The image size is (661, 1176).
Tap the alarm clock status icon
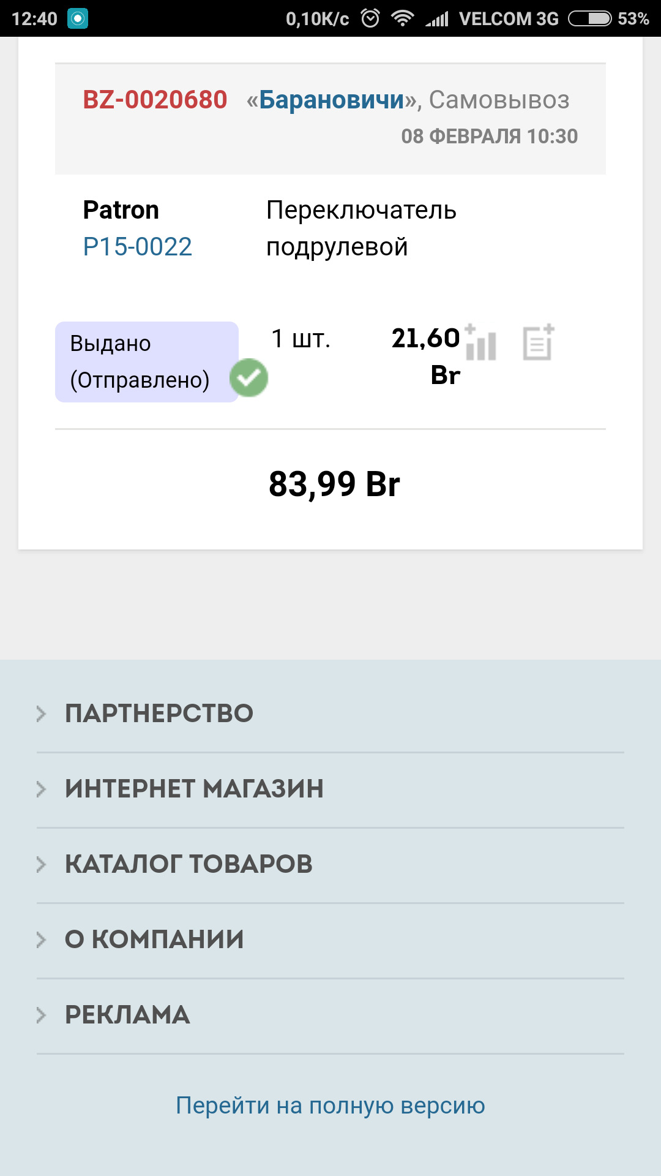[x=370, y=18]
